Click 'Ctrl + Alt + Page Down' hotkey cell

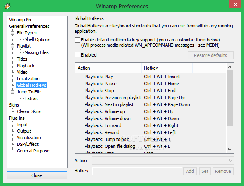(167, 104)
